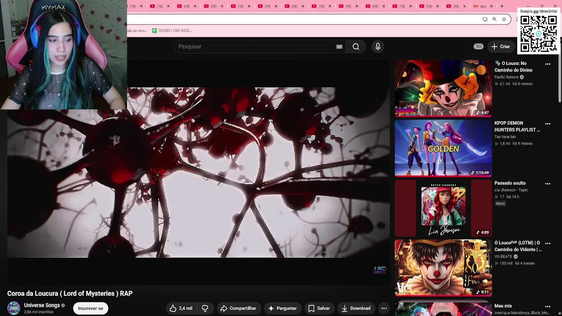Click the video title 'Coroa da Loucura ( Lord of Mysteries ) RAP'
Screen dimensions: 562x316
(x=70, y=294)
